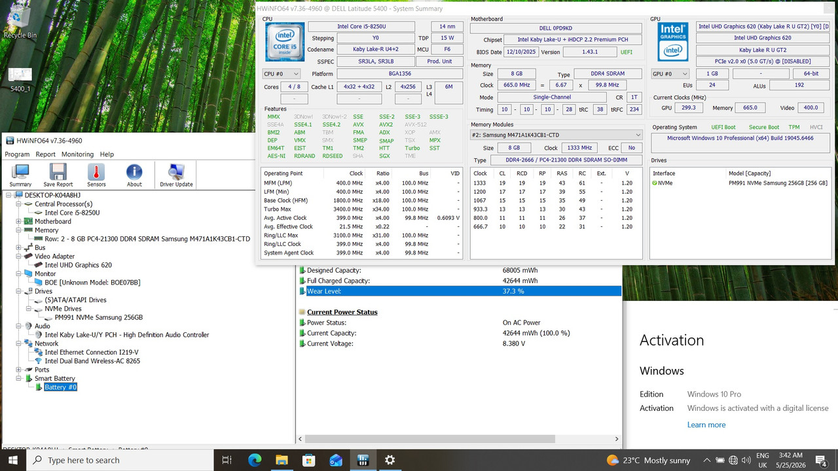Viewport: 838px width, 471px height.
Task: Open the Memory Modules selection dropdown
Action: 556,135
